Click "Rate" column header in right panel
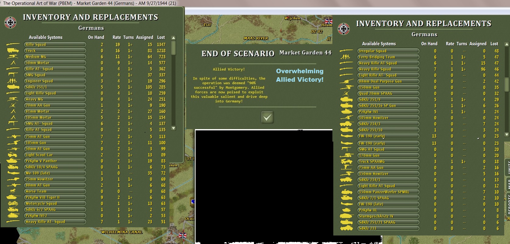Image resolution: width=510 pixels, height=244 pixels. coord(450,44)
